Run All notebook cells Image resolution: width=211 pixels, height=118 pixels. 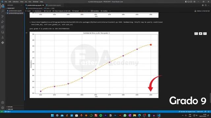click(x=47, y=11)
